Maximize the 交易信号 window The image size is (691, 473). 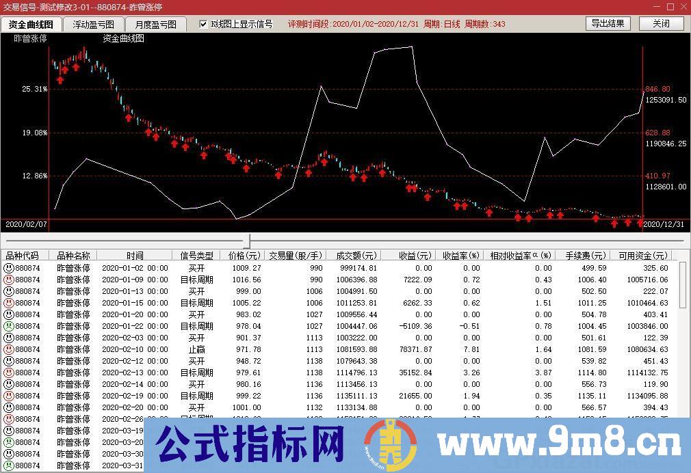(670, 7)
